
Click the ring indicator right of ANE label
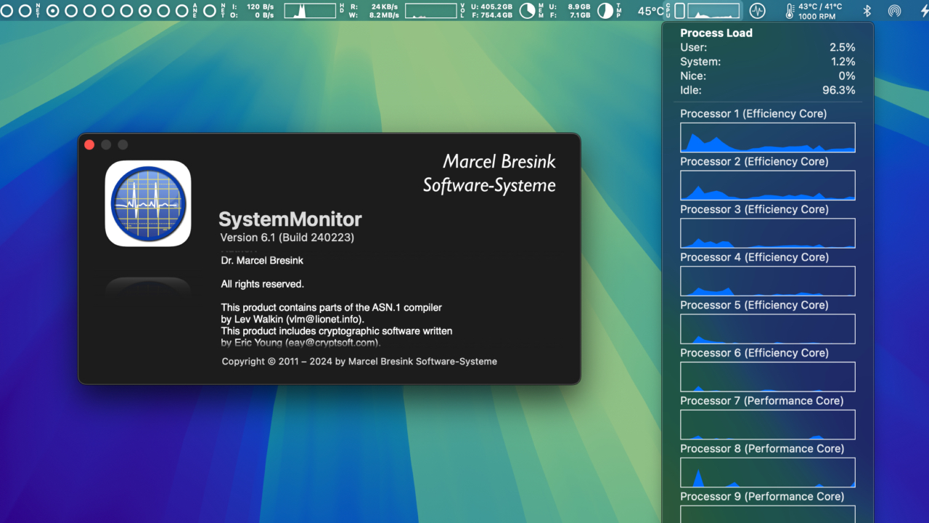pyautogui.click(x=210, y=11)
